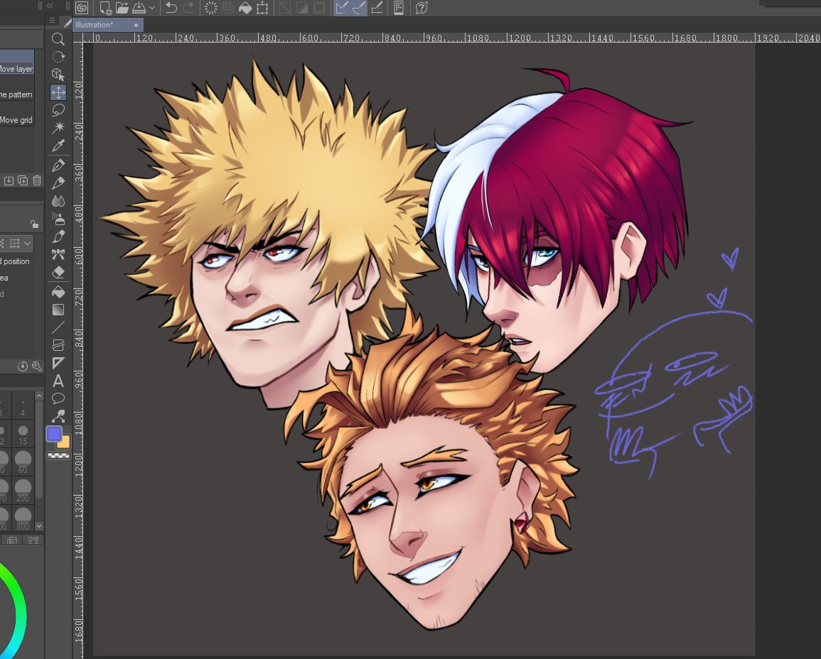821x659 pixels.
Task: Choose brush size 60 preset
Action: coord(23,462)
